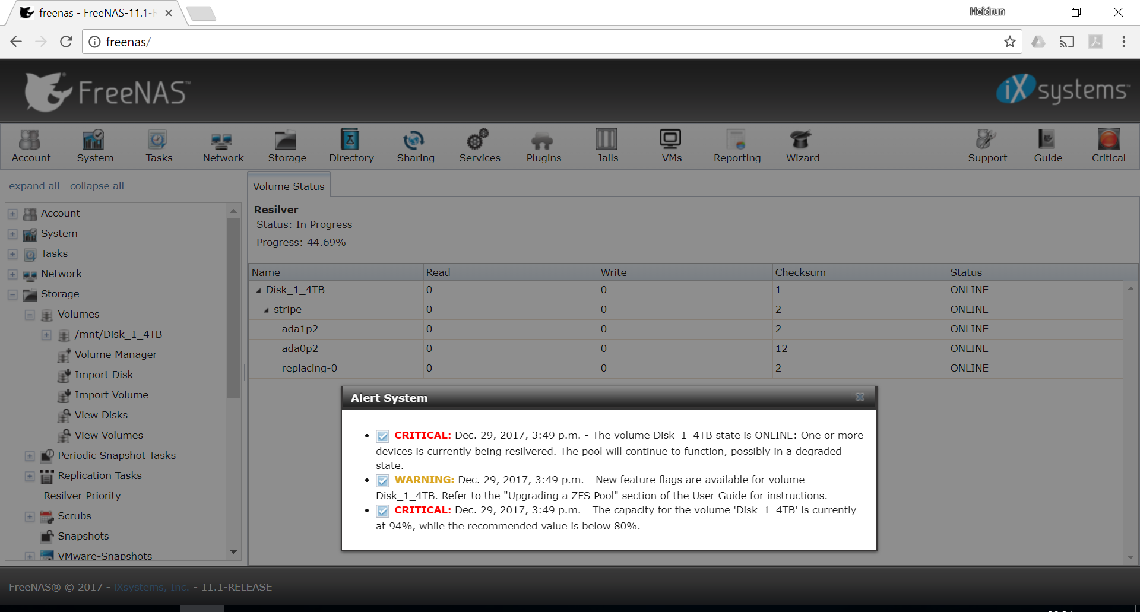Open the Chrome menu (three dots)
1140x612 pixels.
click(x=1123, y=42)
